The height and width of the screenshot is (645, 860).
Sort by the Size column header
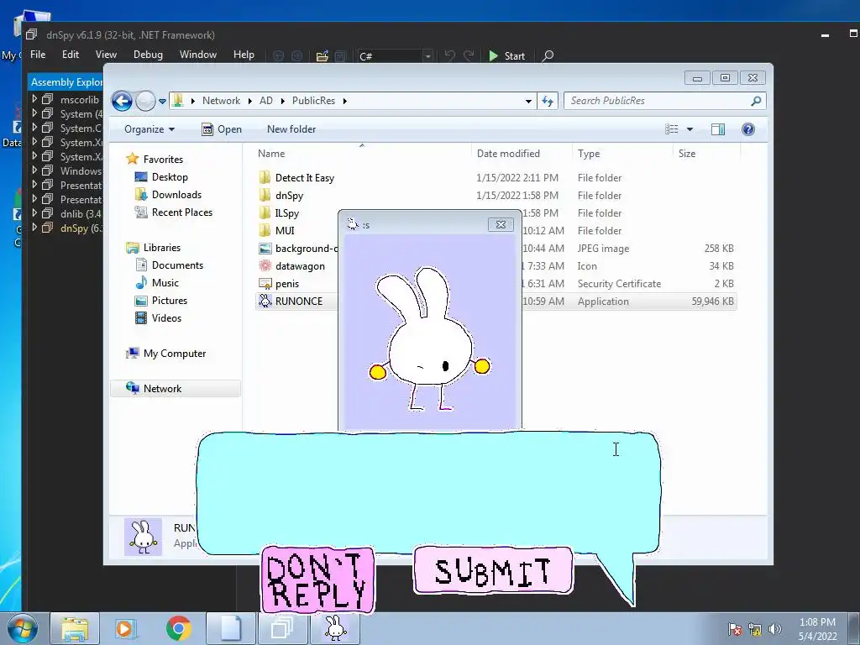(x=687, y=154)
